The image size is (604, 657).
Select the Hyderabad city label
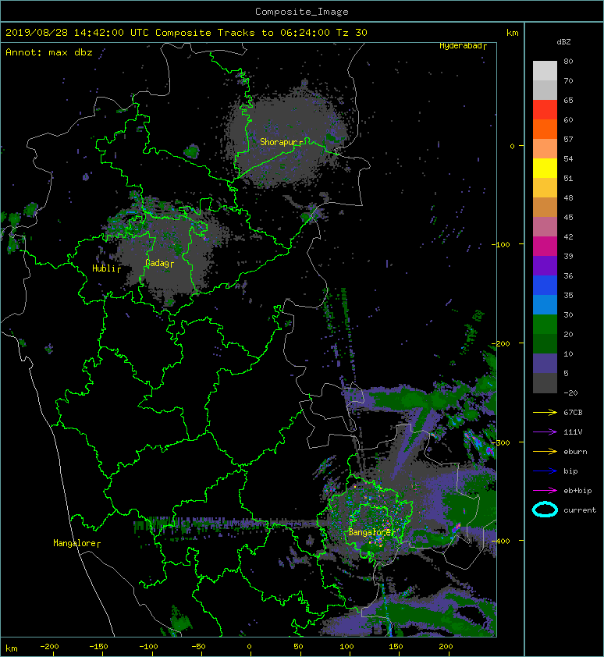pyautogui.click(x=463, y=46)
